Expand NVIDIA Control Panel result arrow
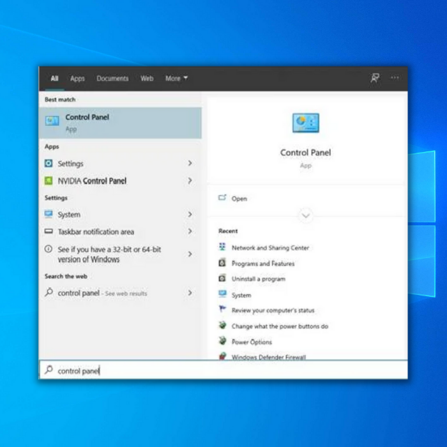Screen dimensions: 447x447 [x=190, y=181]
